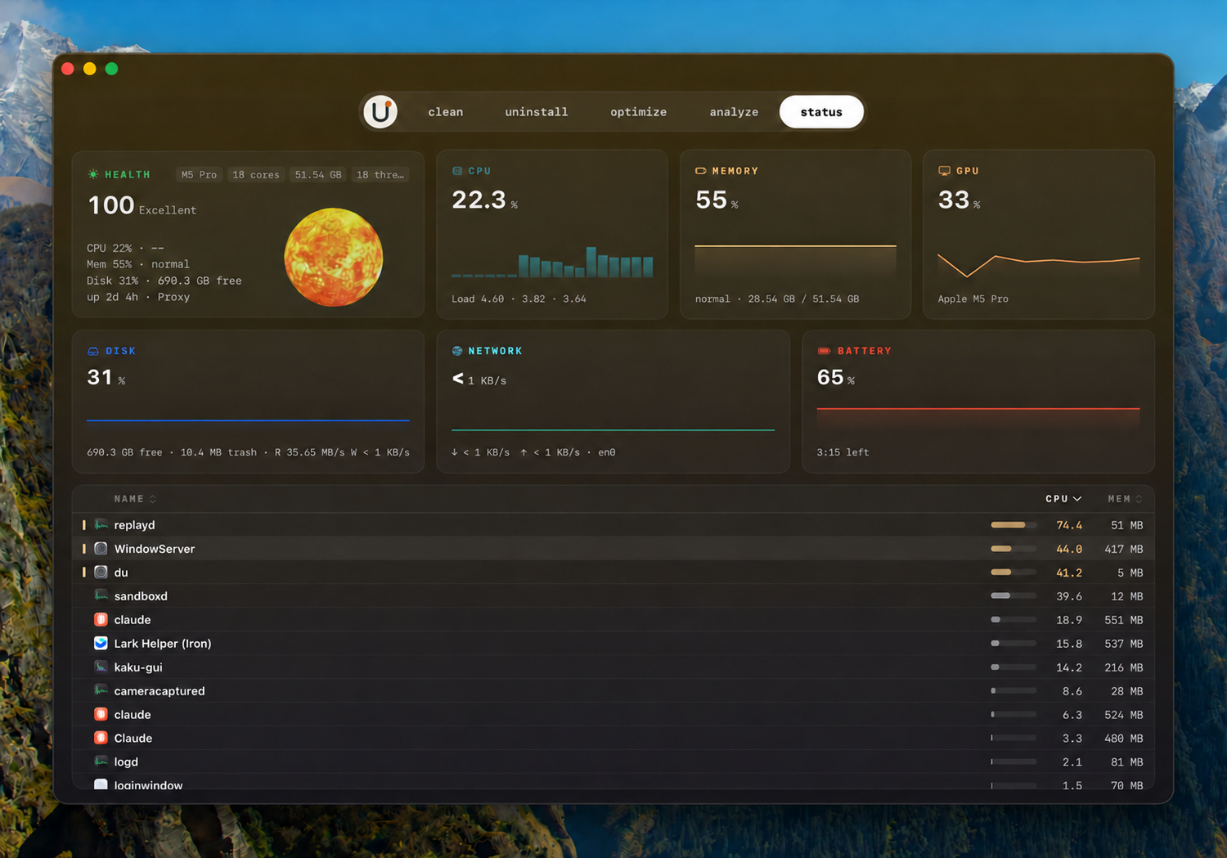
Task: Click the Memory card icon
Action: pos(701,171)
